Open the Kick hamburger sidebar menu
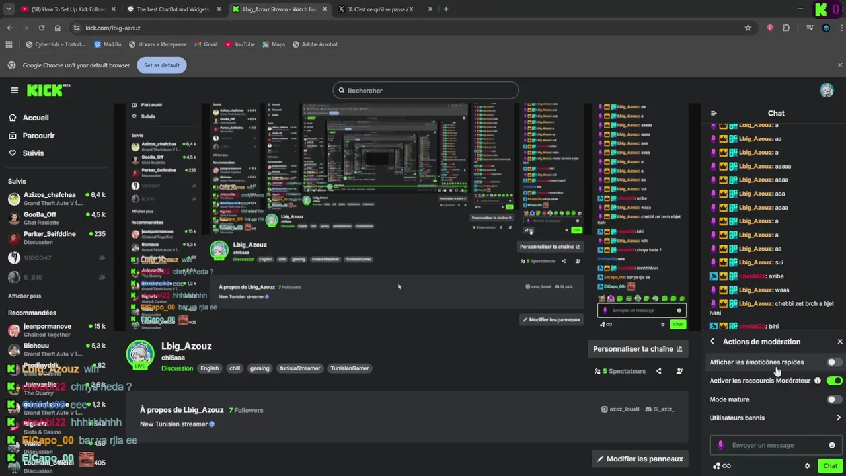The height and width of the screenshot is (476, 846). (x=14, y=91)
